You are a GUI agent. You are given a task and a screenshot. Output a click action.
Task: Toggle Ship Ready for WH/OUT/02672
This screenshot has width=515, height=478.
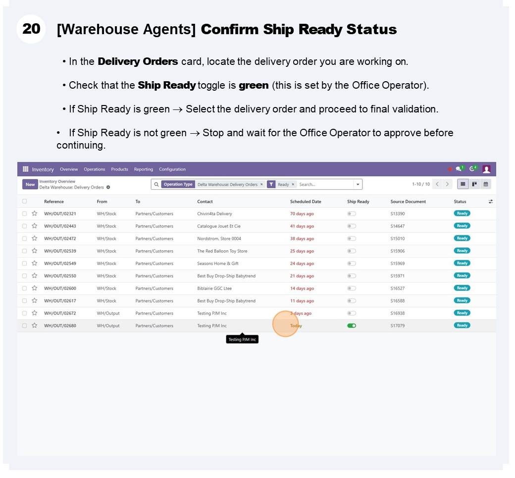(x=352, y=313)
